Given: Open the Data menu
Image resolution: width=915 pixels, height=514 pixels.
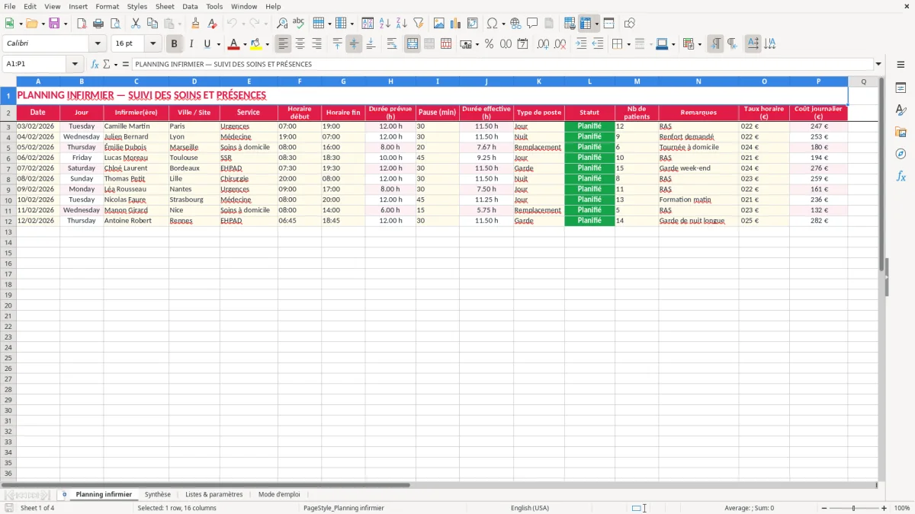Looking at the screenshot, I should [190, 6].
